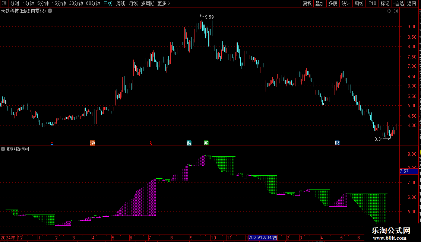
Task: Open the 多股 multi-stock view
Action: click(333, 3)
